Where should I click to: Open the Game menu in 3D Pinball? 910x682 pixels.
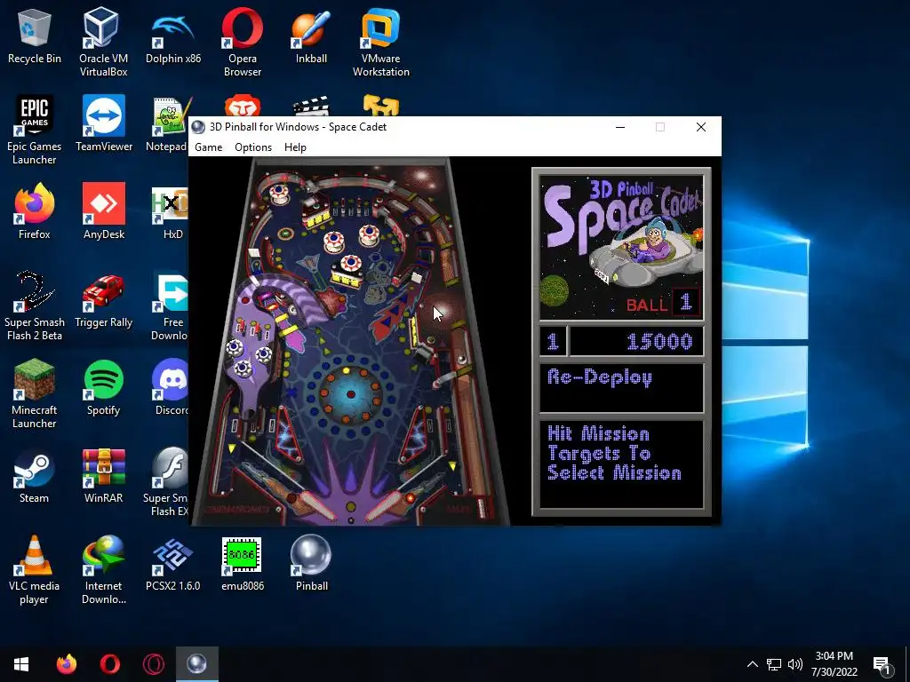208,147
